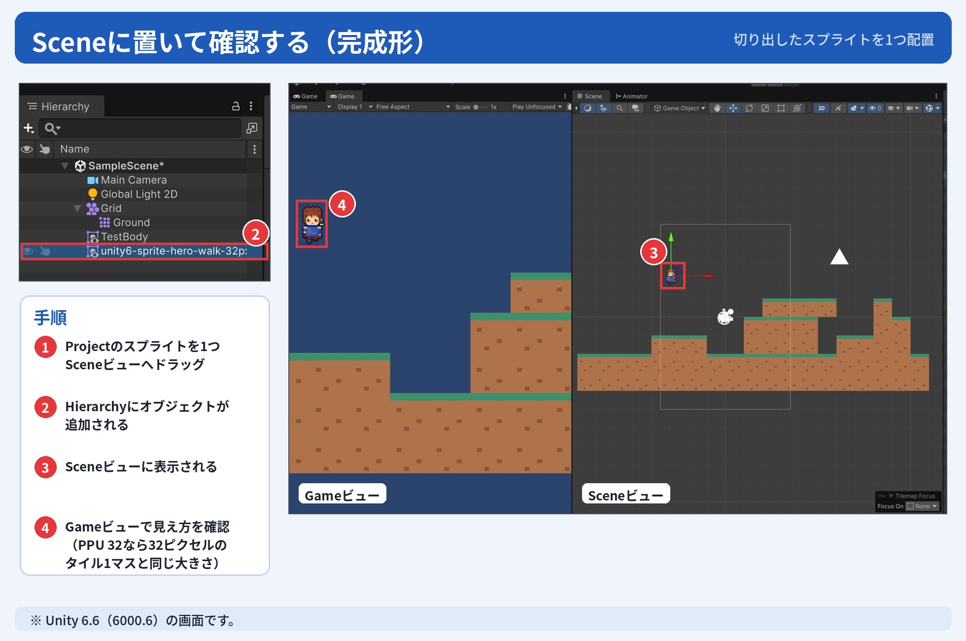Toggle 2D mode in the Scene view
This screenshot has width=966, height=641.
[822, 108]
